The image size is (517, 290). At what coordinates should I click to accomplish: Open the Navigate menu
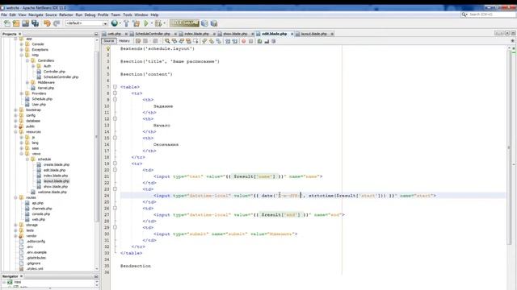point(36,14)
